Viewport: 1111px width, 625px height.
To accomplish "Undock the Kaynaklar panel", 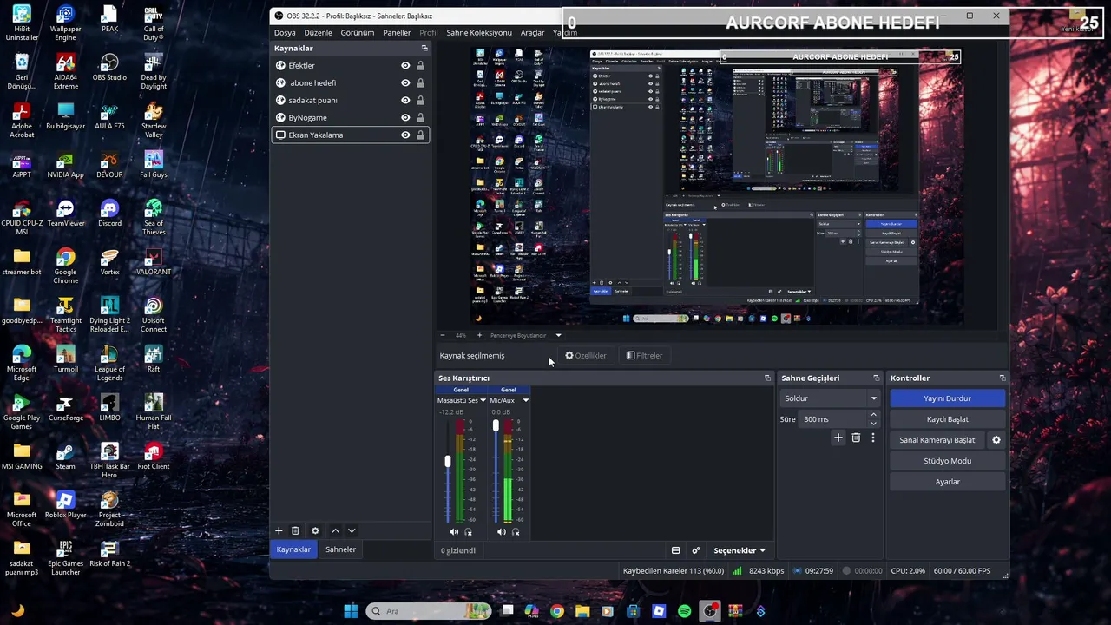I will [x=424, y=48].
